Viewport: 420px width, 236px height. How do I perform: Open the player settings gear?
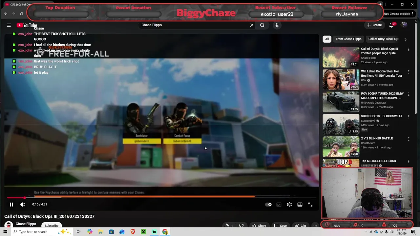[x=289, y=205]
